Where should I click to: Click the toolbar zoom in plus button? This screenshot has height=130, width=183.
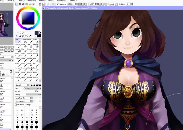(83, 4)
